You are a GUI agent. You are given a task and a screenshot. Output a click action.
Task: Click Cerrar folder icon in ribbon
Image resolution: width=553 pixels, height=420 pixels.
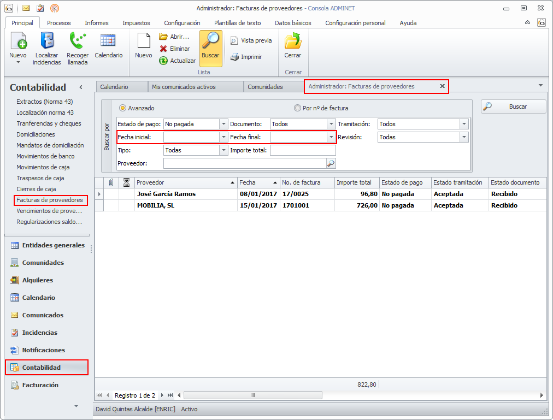(x=293, y=41)
